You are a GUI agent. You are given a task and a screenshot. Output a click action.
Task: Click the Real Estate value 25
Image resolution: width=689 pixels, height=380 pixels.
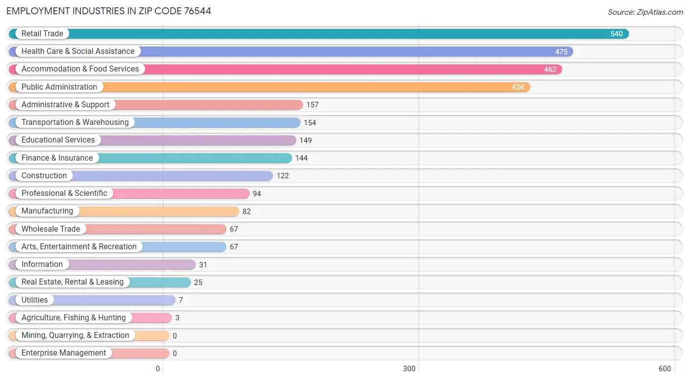[198, 283]
